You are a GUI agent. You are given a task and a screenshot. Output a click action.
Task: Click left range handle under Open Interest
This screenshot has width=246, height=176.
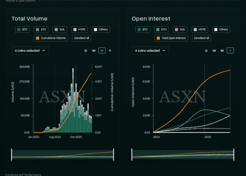tap(132, 155)
